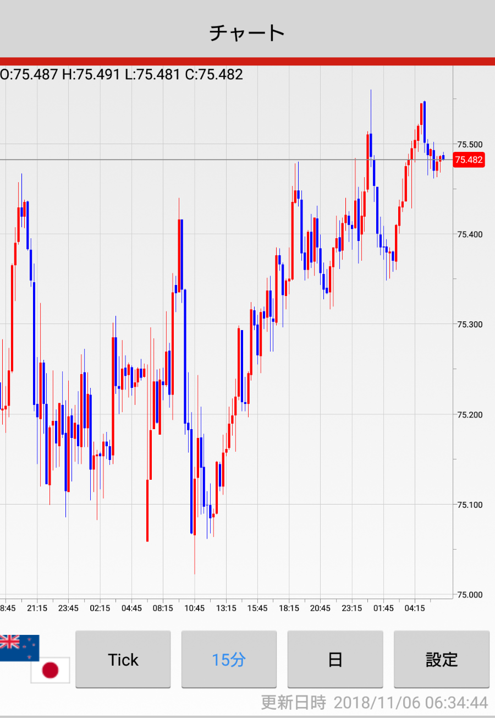Click the 75.500 price axis label
The image size is (495, 718).
470,144
